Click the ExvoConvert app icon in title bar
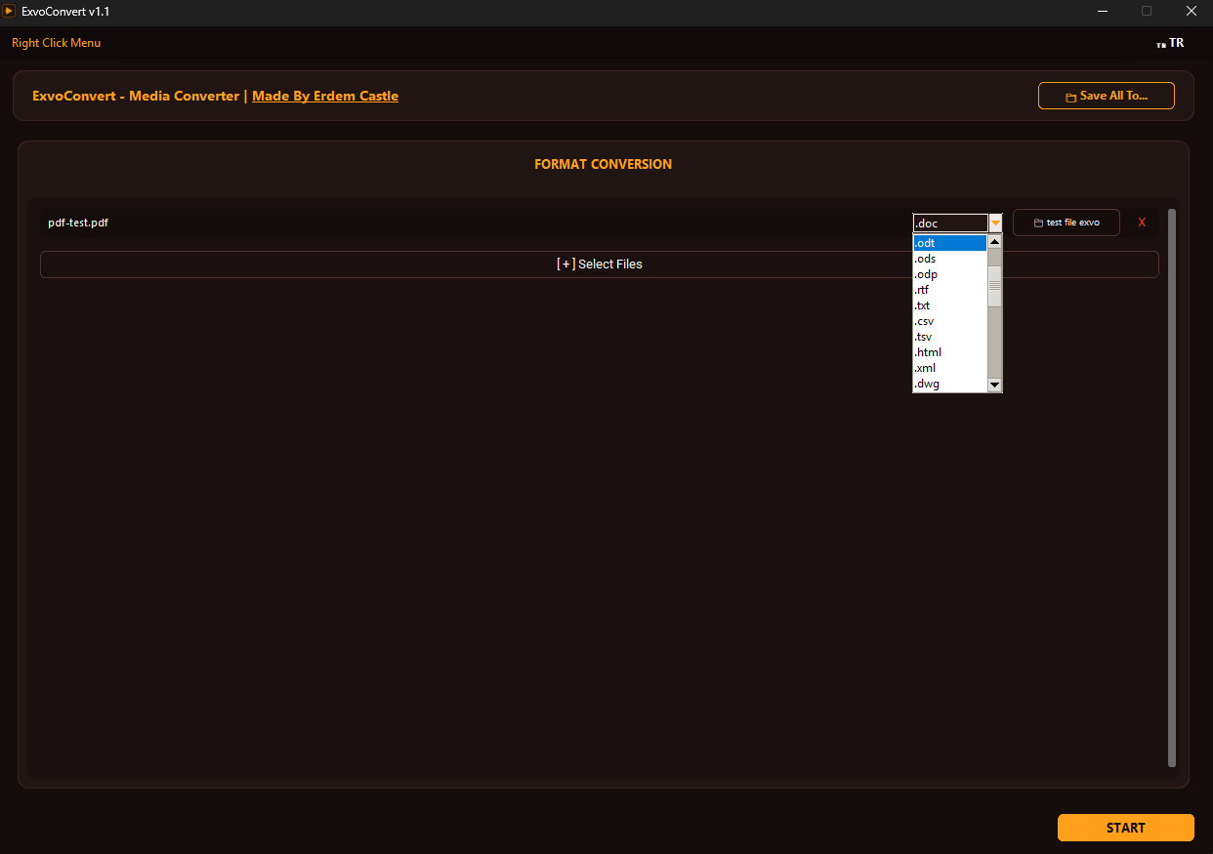This screenshot has width=1213, height=854. [x=9, y=11]
